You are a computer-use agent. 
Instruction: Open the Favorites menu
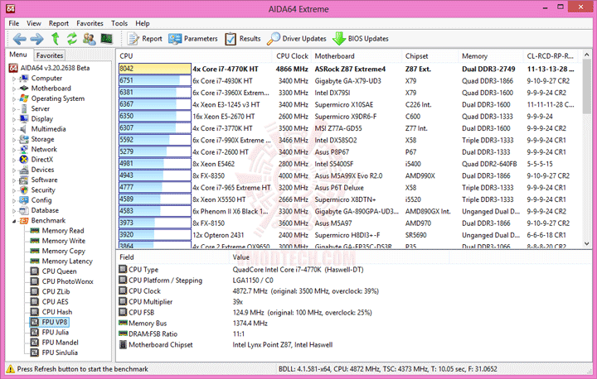(90, 23)
